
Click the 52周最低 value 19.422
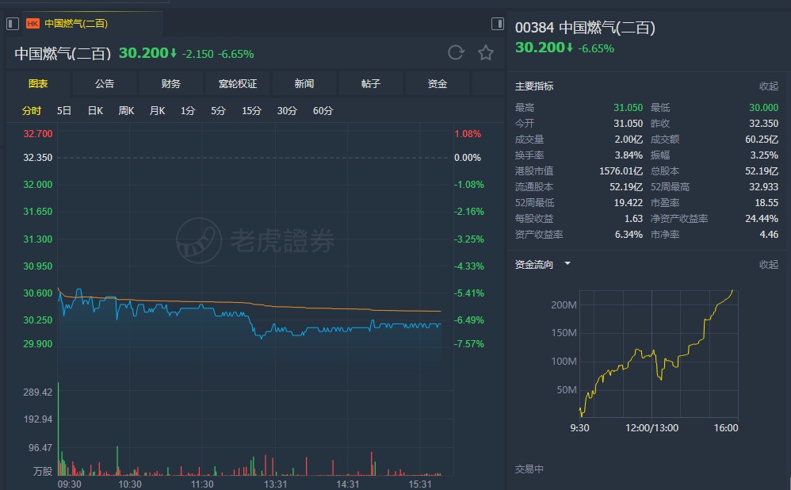pyautogui.click(x=628, y=202)
